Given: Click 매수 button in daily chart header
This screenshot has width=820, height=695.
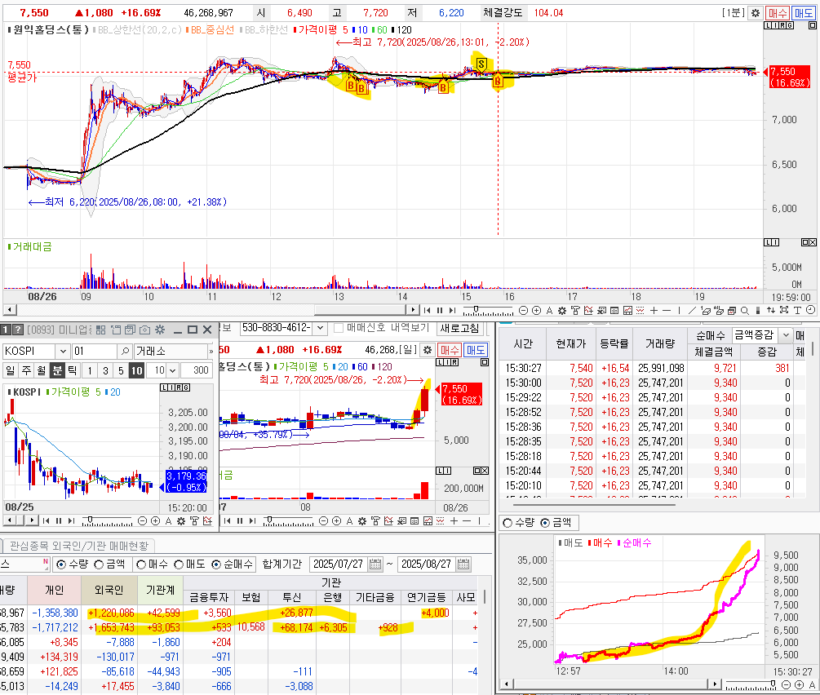Looking at the screenshot, I should pyautogui.click(x=450, y=350).
